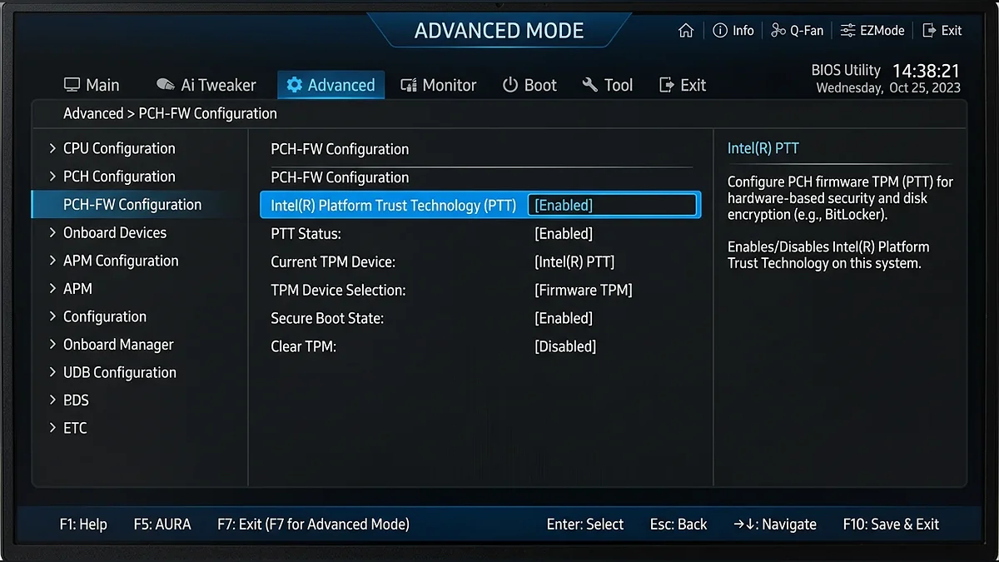
Task: Open the Intel PTT Enabled dropdown
Action: click(613, 205)
